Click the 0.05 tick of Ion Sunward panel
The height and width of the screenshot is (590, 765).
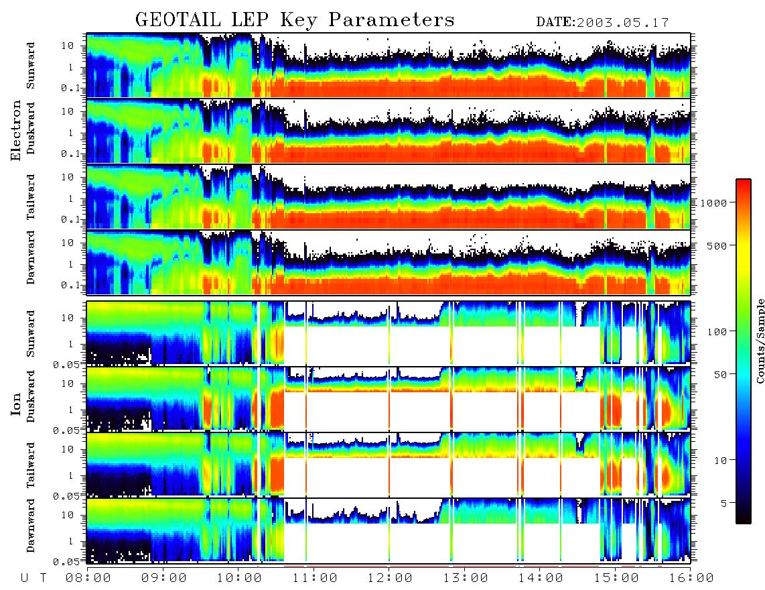coord(66,364)
